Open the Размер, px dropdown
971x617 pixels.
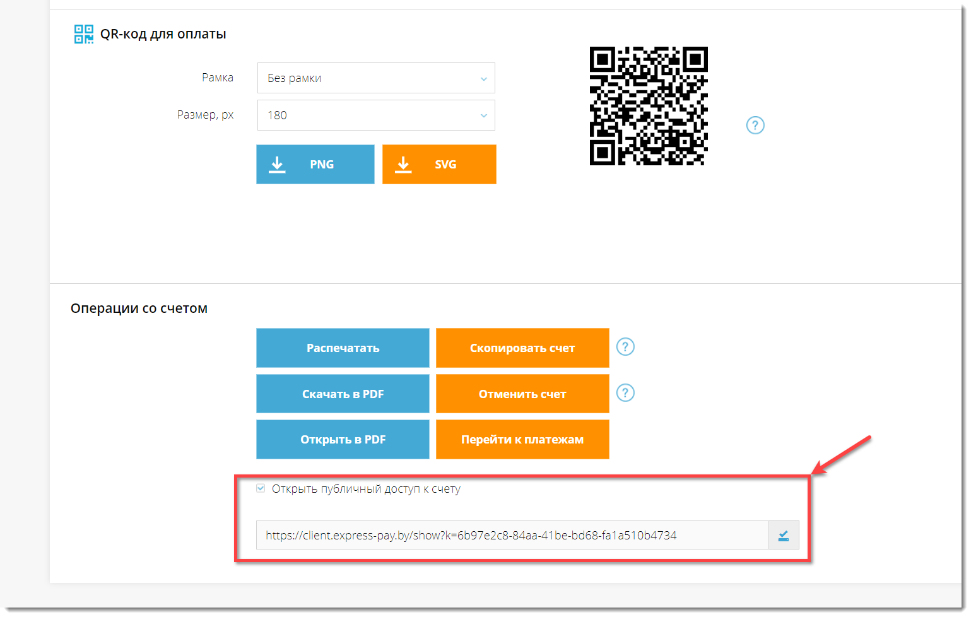[376, 115]
